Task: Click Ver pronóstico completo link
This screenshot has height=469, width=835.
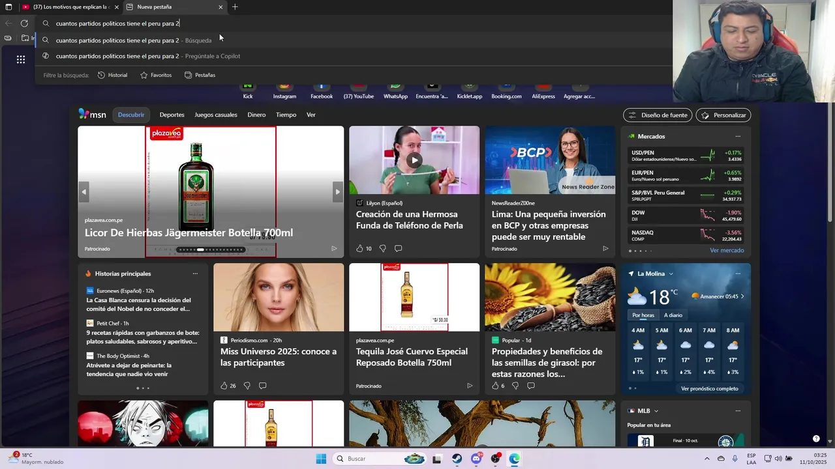Action: (710, 389)
